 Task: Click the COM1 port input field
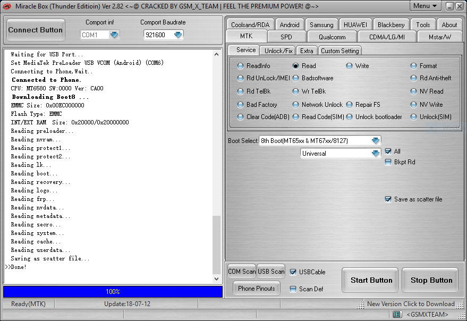pyautogui.click(x=95, y=35)
